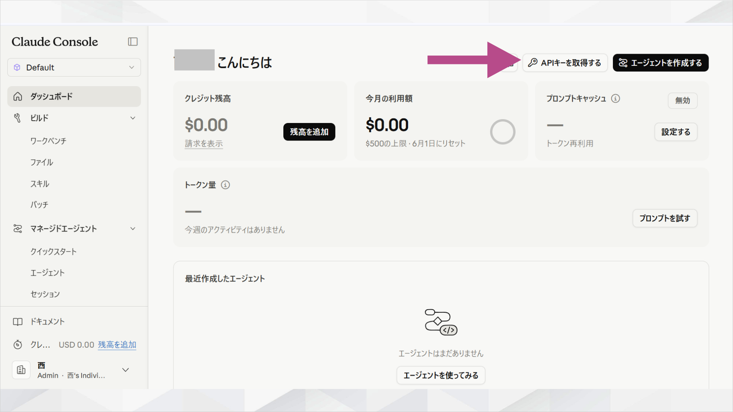Click the 無効 status badge
This screenshot has height=412, width=733.
pos(683,101)
